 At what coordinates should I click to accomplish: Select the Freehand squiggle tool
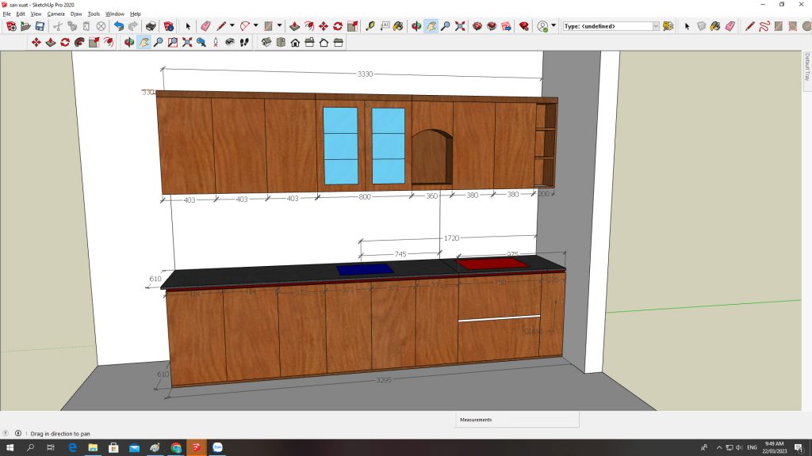764,26
